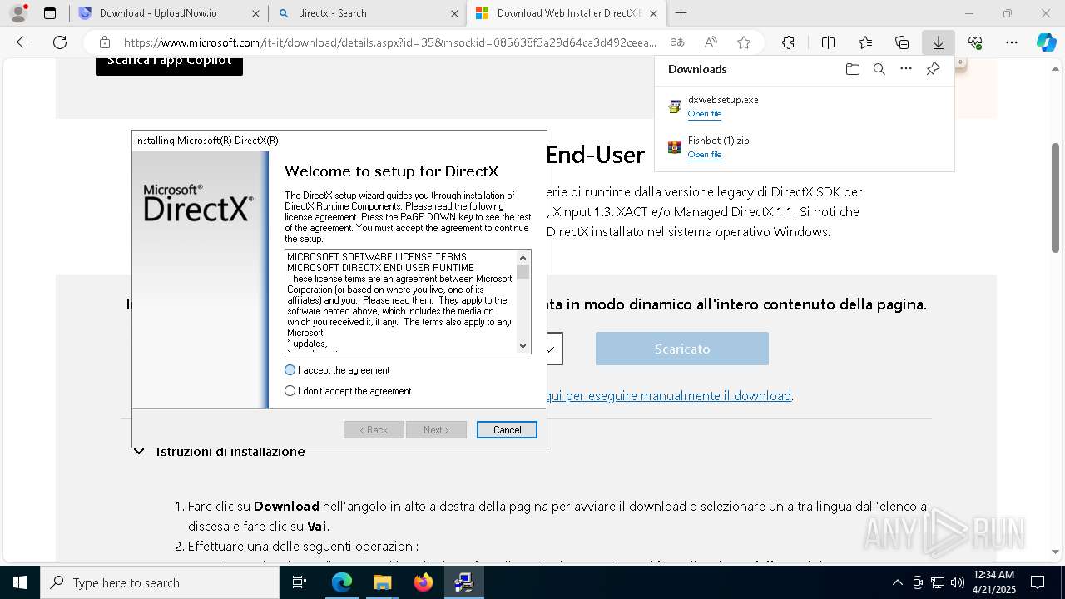1065x599 pixels.
Task: Open the volume control in tray
Action: [957, 582]
